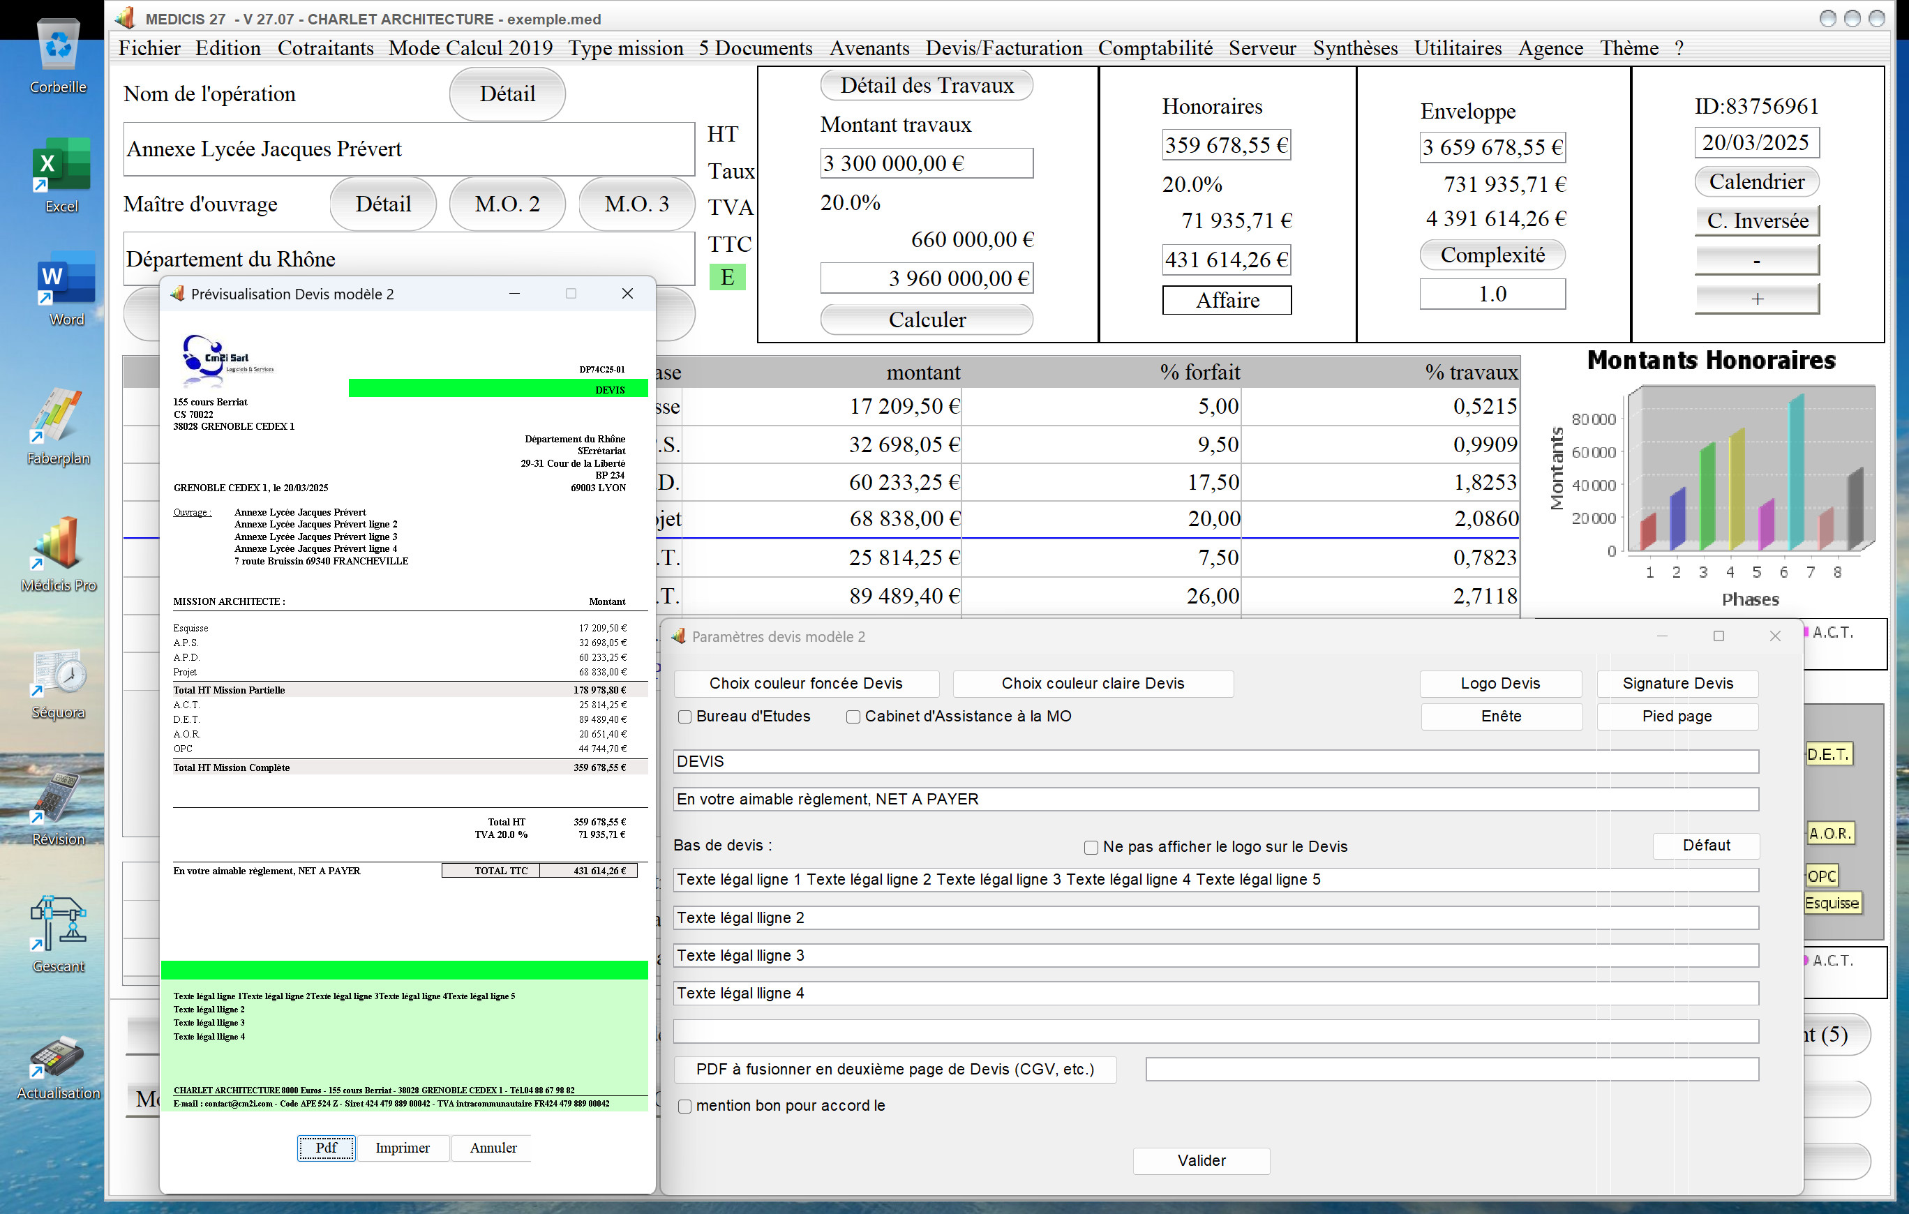Open the Edition menu
Screen dimensions: 1909x1214
(227, 48)
